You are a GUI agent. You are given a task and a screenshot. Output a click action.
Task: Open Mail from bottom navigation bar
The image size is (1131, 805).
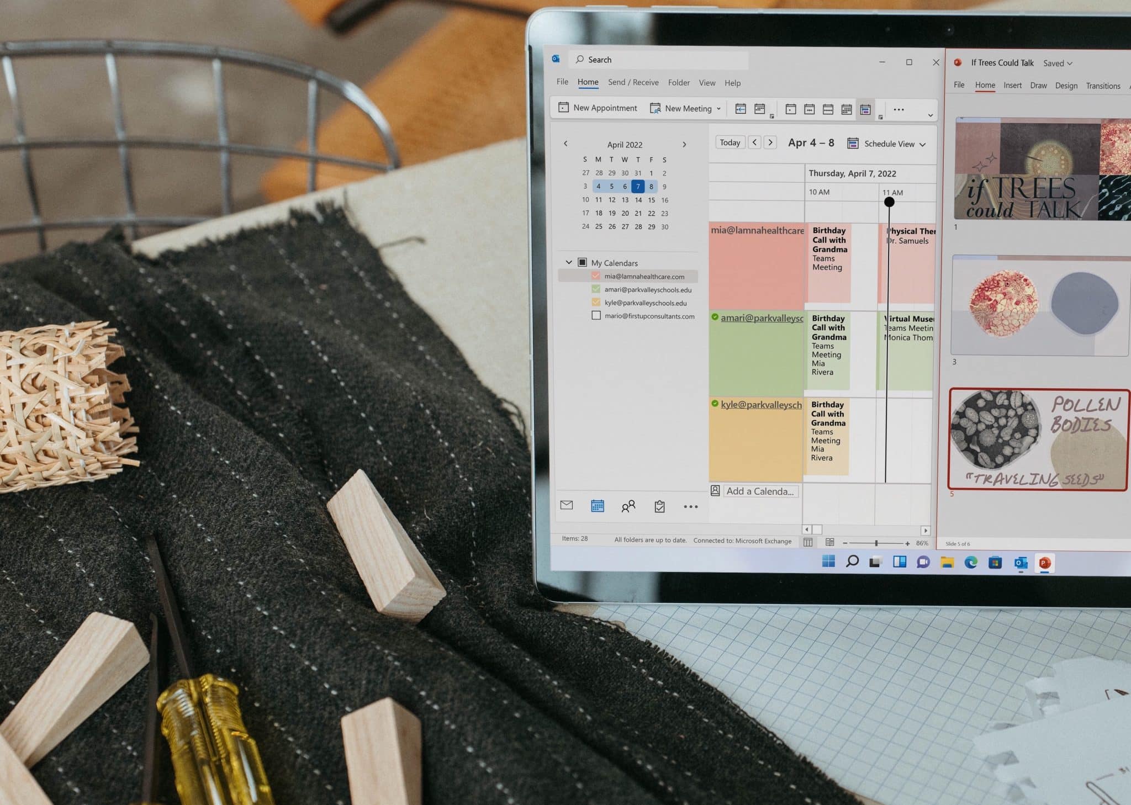(x=567, y=505)
